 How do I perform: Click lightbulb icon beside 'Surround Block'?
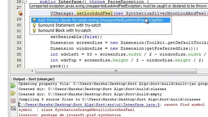pos(34,31)
